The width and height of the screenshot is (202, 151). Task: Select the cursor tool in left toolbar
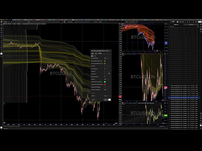coord(1,24)
